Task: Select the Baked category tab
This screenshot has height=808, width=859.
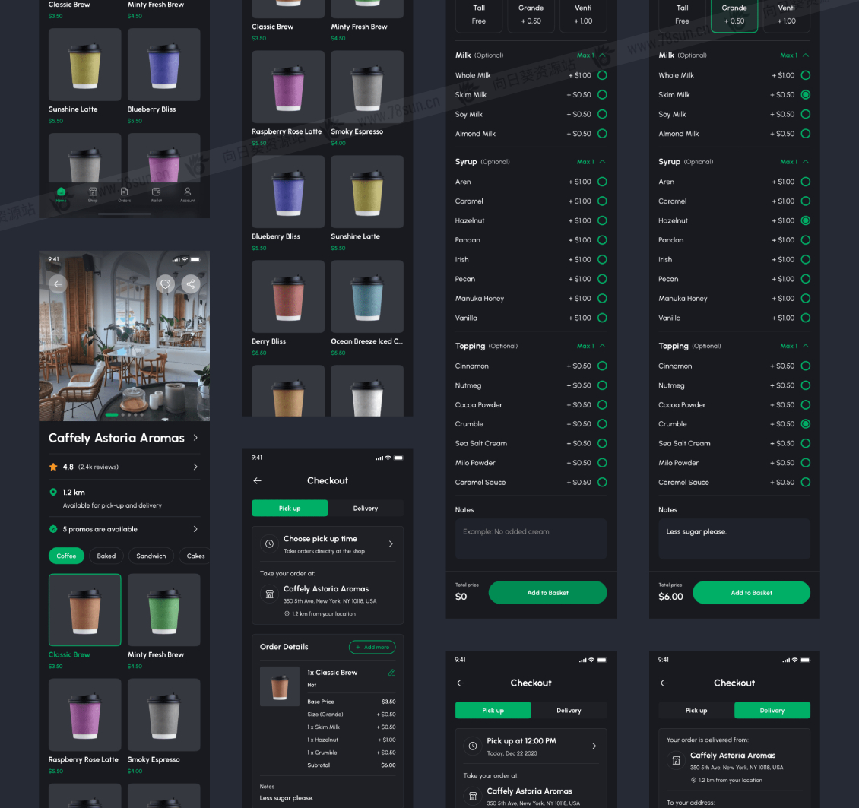Action: pyautogui.click(x=106, y=556)
